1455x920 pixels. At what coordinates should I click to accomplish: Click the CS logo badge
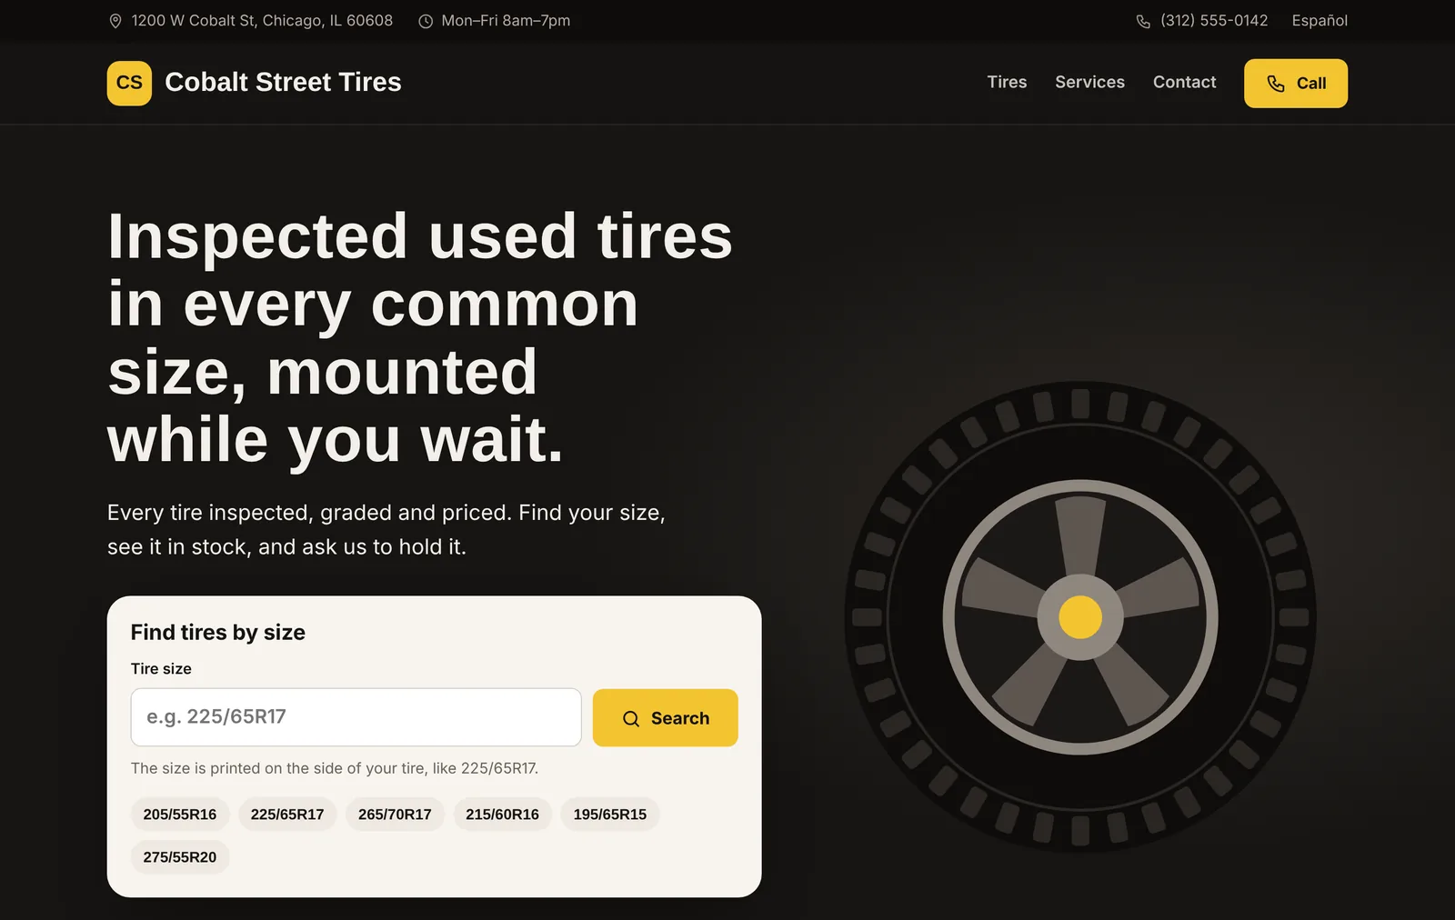pyautogui.click(x=129, y=83)
